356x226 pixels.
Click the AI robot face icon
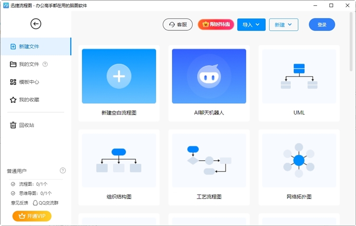[x=209, y=76]
